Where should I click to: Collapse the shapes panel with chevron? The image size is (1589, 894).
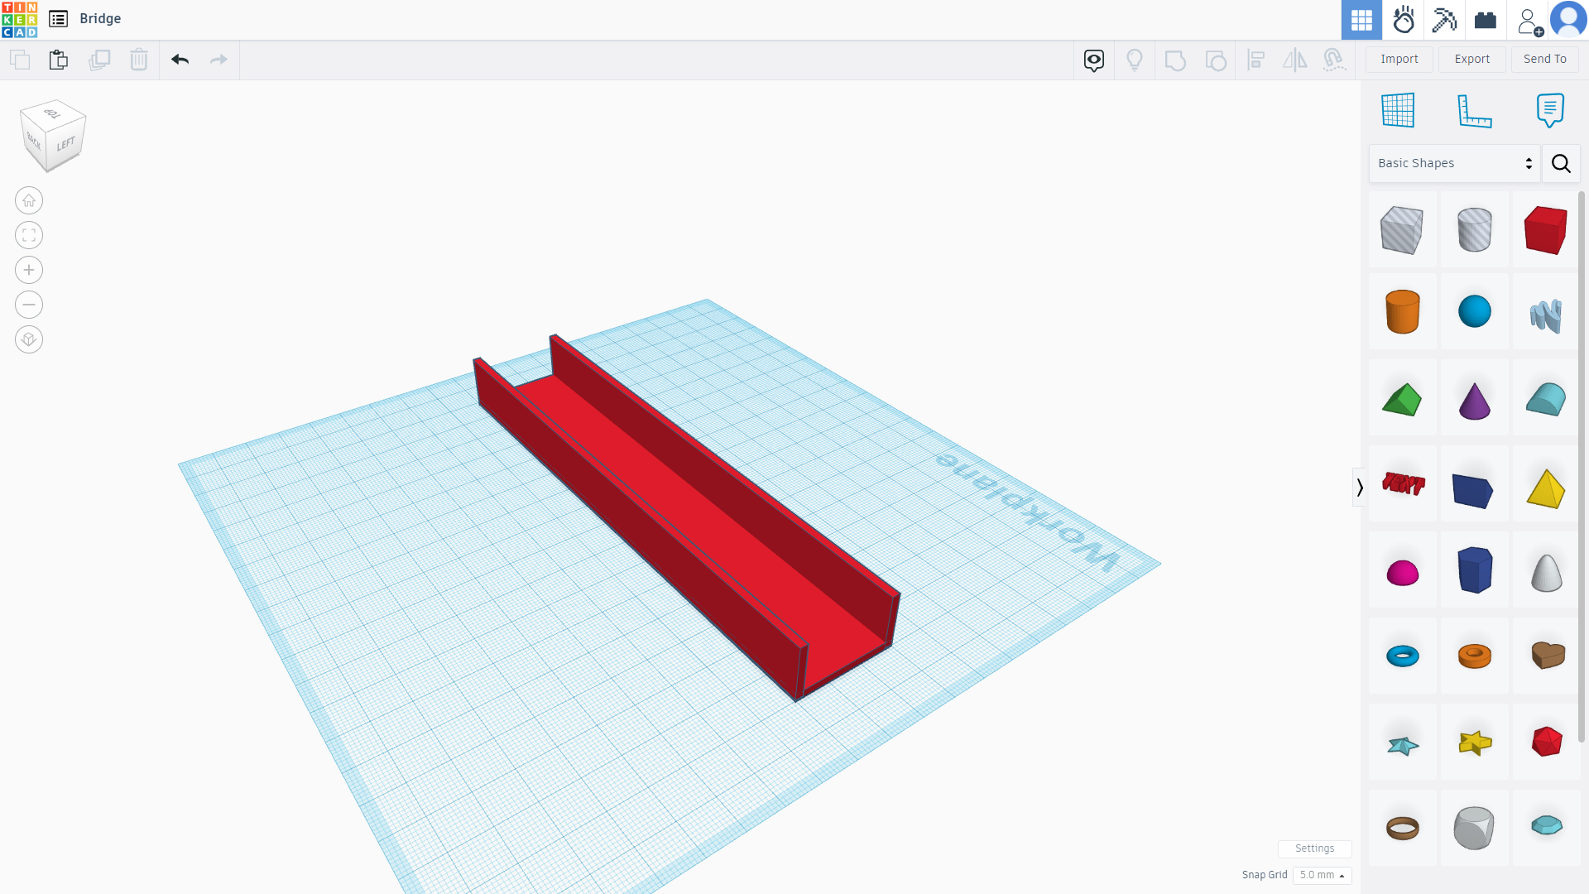click(1359, 488)
